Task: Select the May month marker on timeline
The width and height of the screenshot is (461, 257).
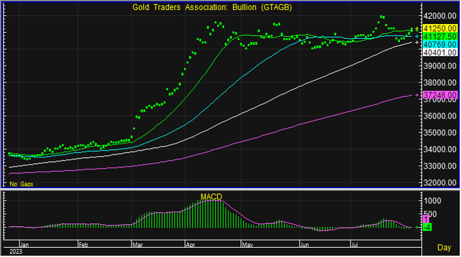Action: [x=247, y=244]
